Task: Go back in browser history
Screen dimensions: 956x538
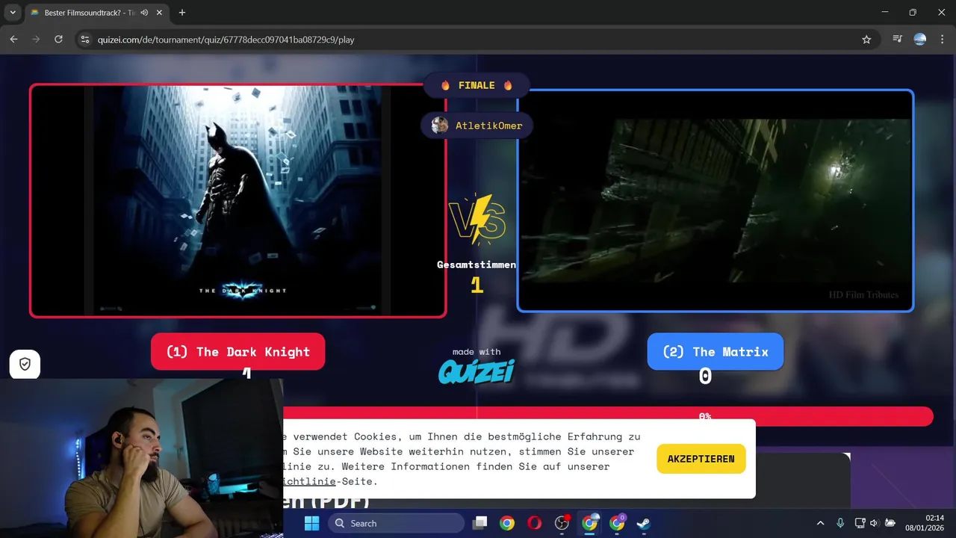Action: pos(13,40)
